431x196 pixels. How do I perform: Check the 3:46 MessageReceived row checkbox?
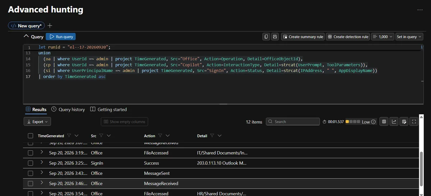pos(31,183)
